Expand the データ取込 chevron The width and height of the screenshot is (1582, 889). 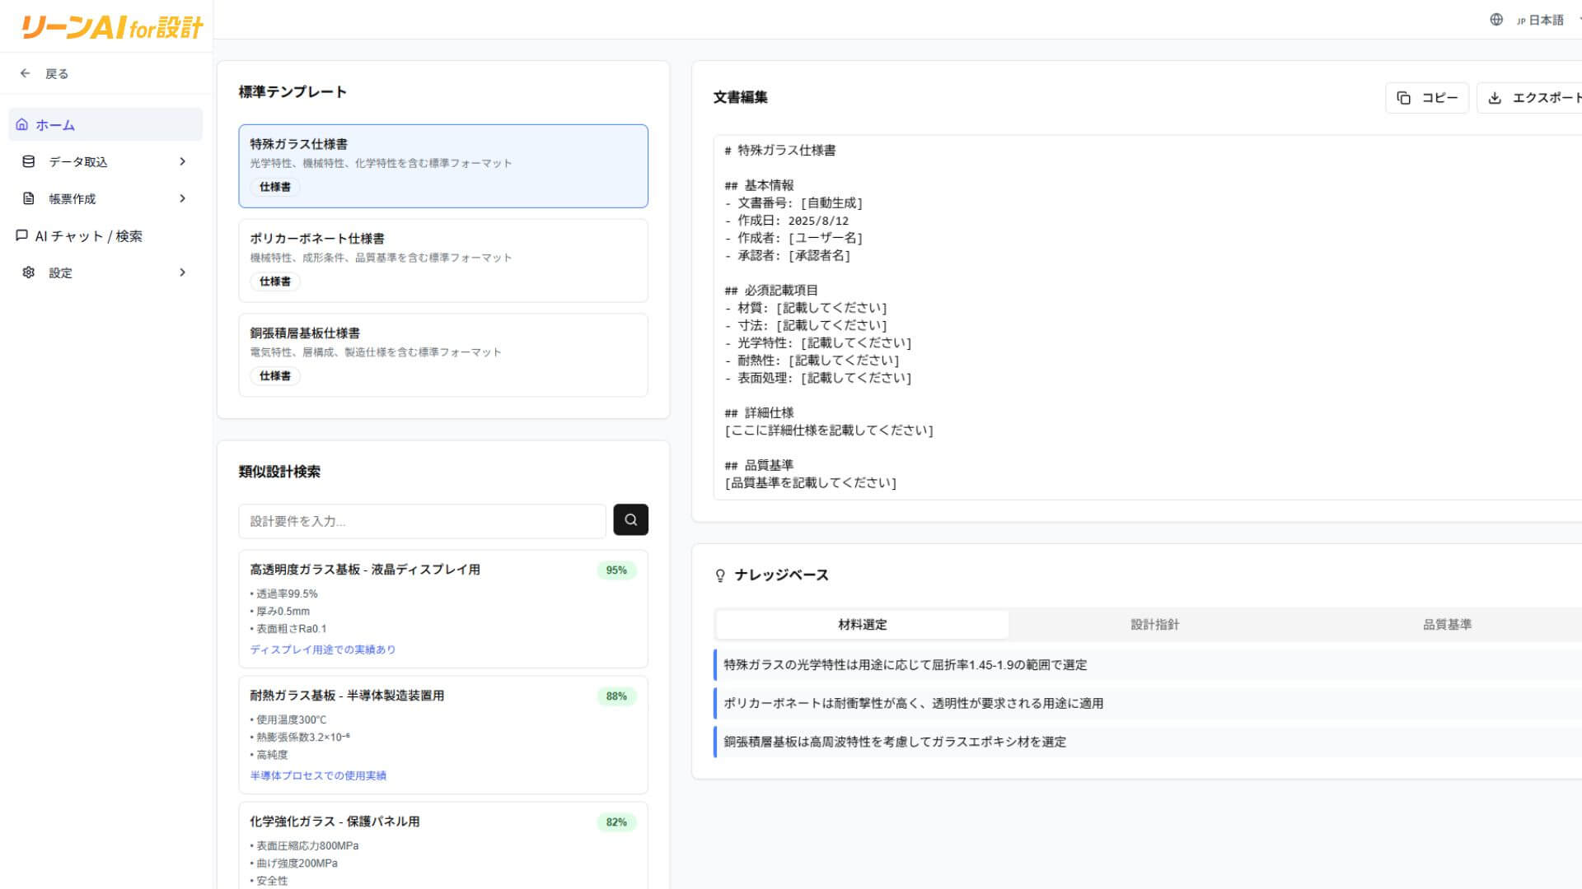point(183,161)
